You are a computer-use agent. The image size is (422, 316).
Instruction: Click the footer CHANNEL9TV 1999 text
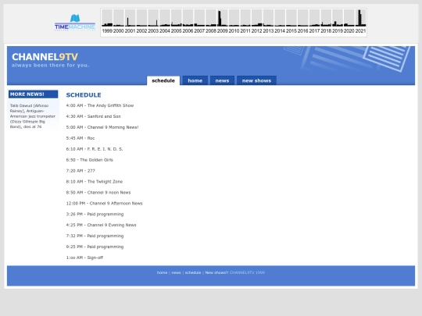click(x=247, y=272)
